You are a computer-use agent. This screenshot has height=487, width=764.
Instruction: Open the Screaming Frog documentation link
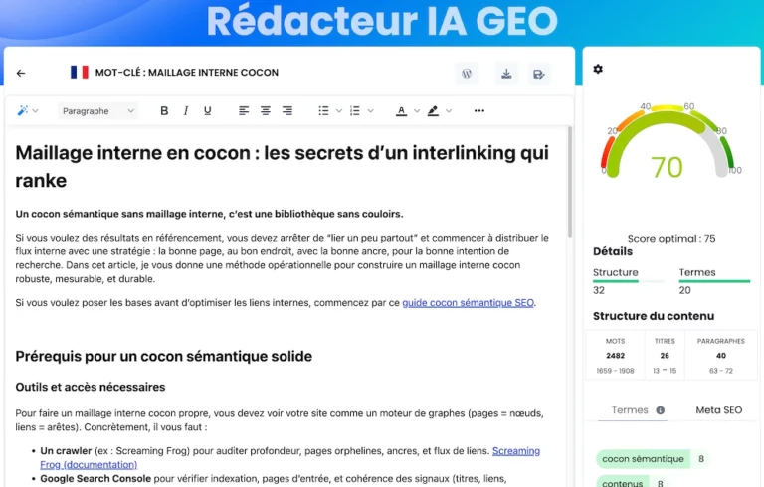pyautogui.click(x=289, y=458)
